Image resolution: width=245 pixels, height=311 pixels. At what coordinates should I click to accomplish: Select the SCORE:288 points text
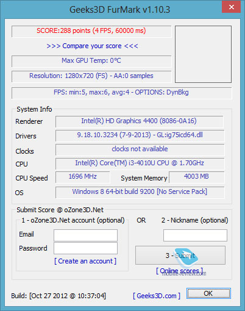[91, 31]
